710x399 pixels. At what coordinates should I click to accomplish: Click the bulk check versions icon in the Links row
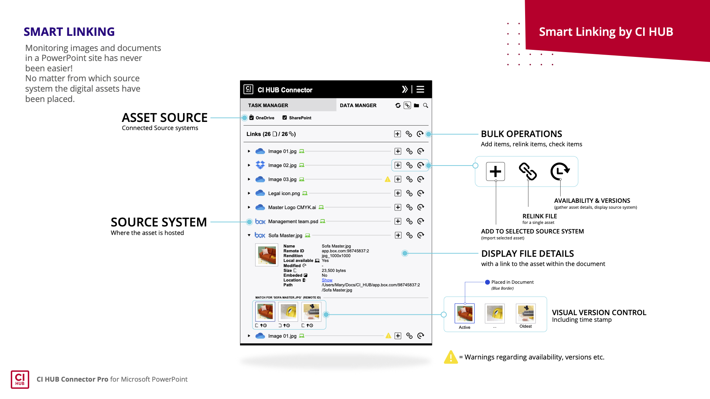click(420, 134)
